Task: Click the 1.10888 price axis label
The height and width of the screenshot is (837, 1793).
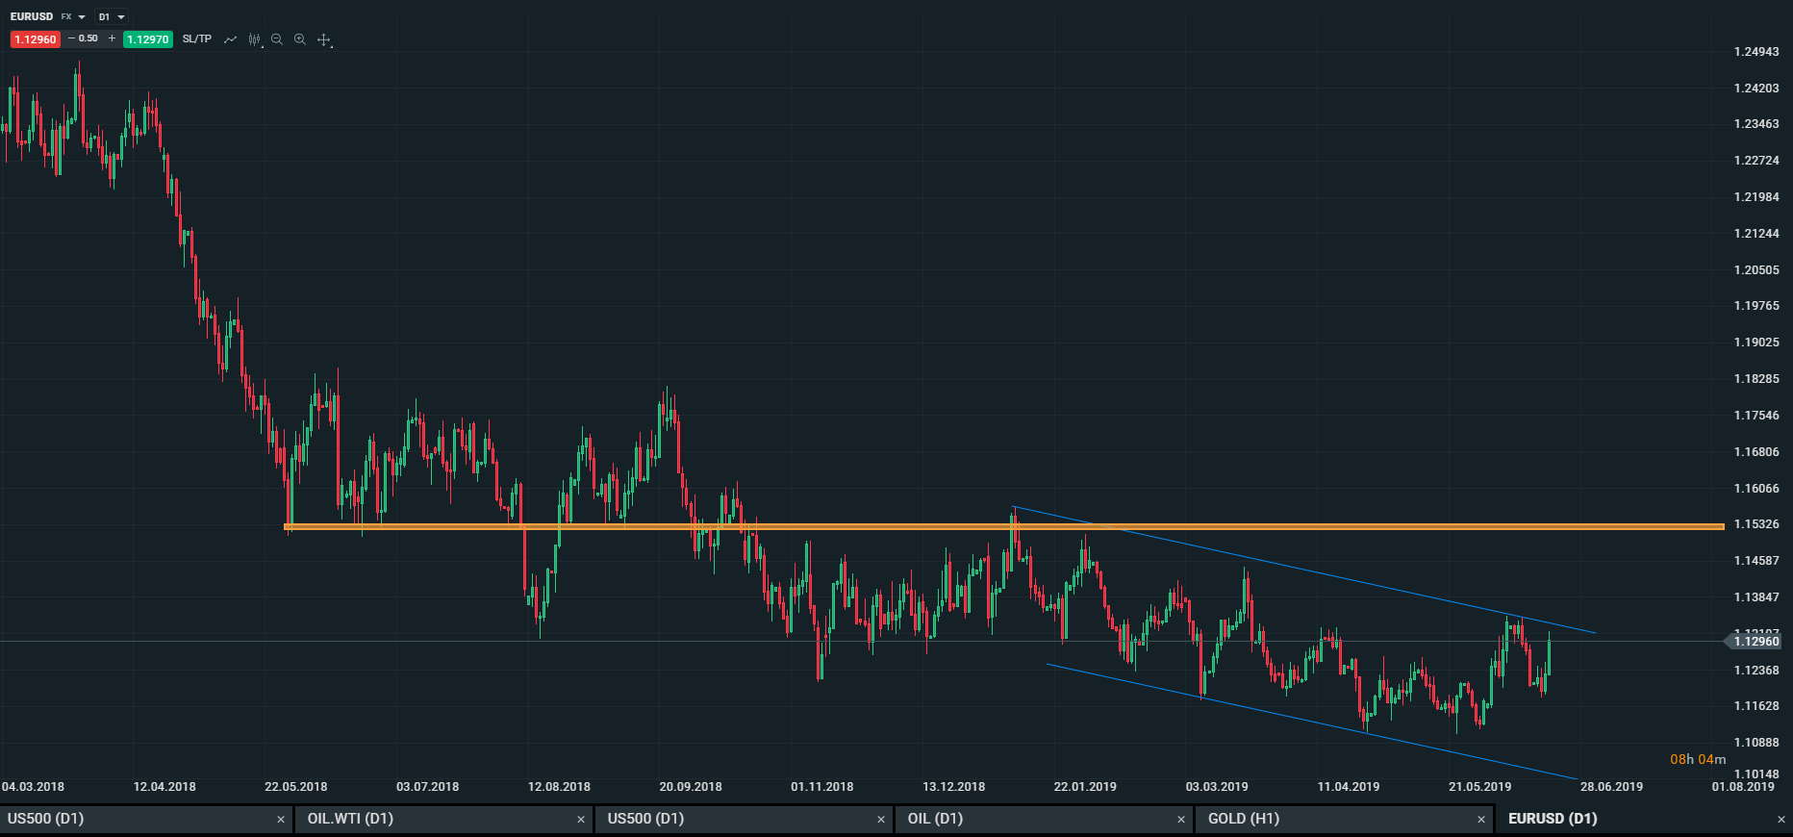Action: pos(1756,743)
